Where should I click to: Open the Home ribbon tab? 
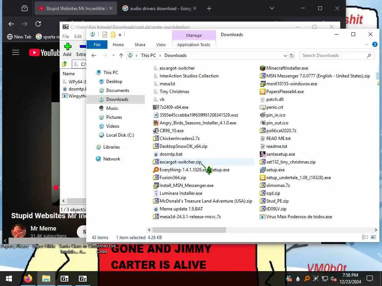118,45
